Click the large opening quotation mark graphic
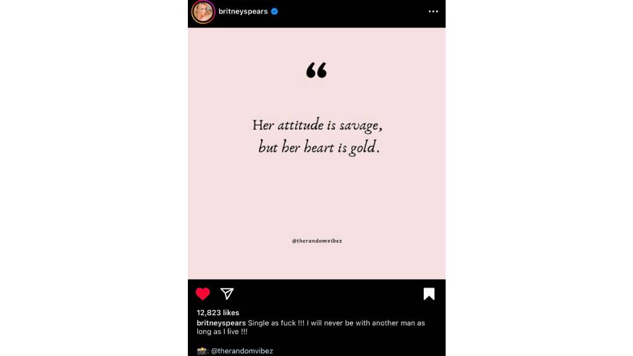This screenshot has width=633, height=356. [x=316, y=70]
